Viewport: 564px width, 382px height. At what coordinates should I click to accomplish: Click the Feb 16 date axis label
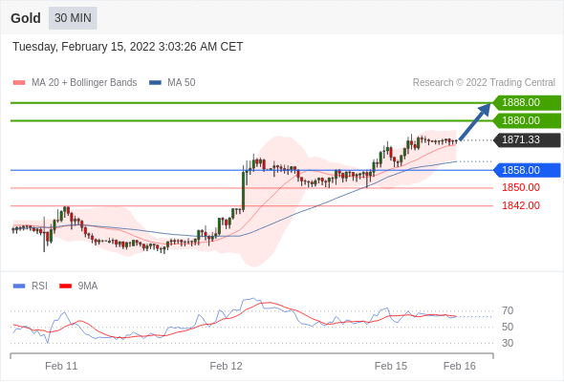pos(460,366)
